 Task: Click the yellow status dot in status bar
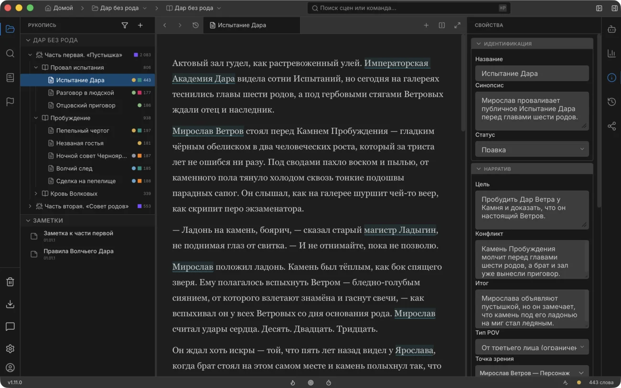[x=579, y=383]
